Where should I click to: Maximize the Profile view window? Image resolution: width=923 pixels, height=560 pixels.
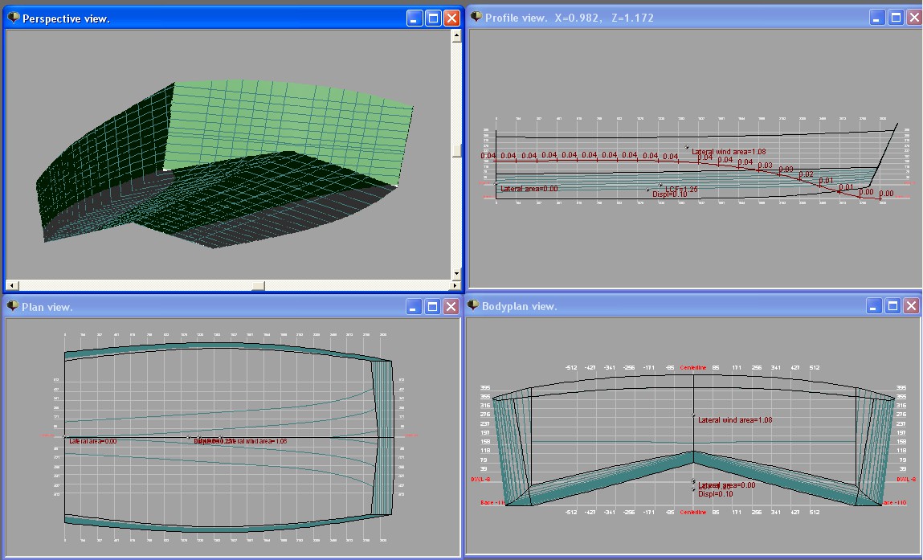pos(896,18)
